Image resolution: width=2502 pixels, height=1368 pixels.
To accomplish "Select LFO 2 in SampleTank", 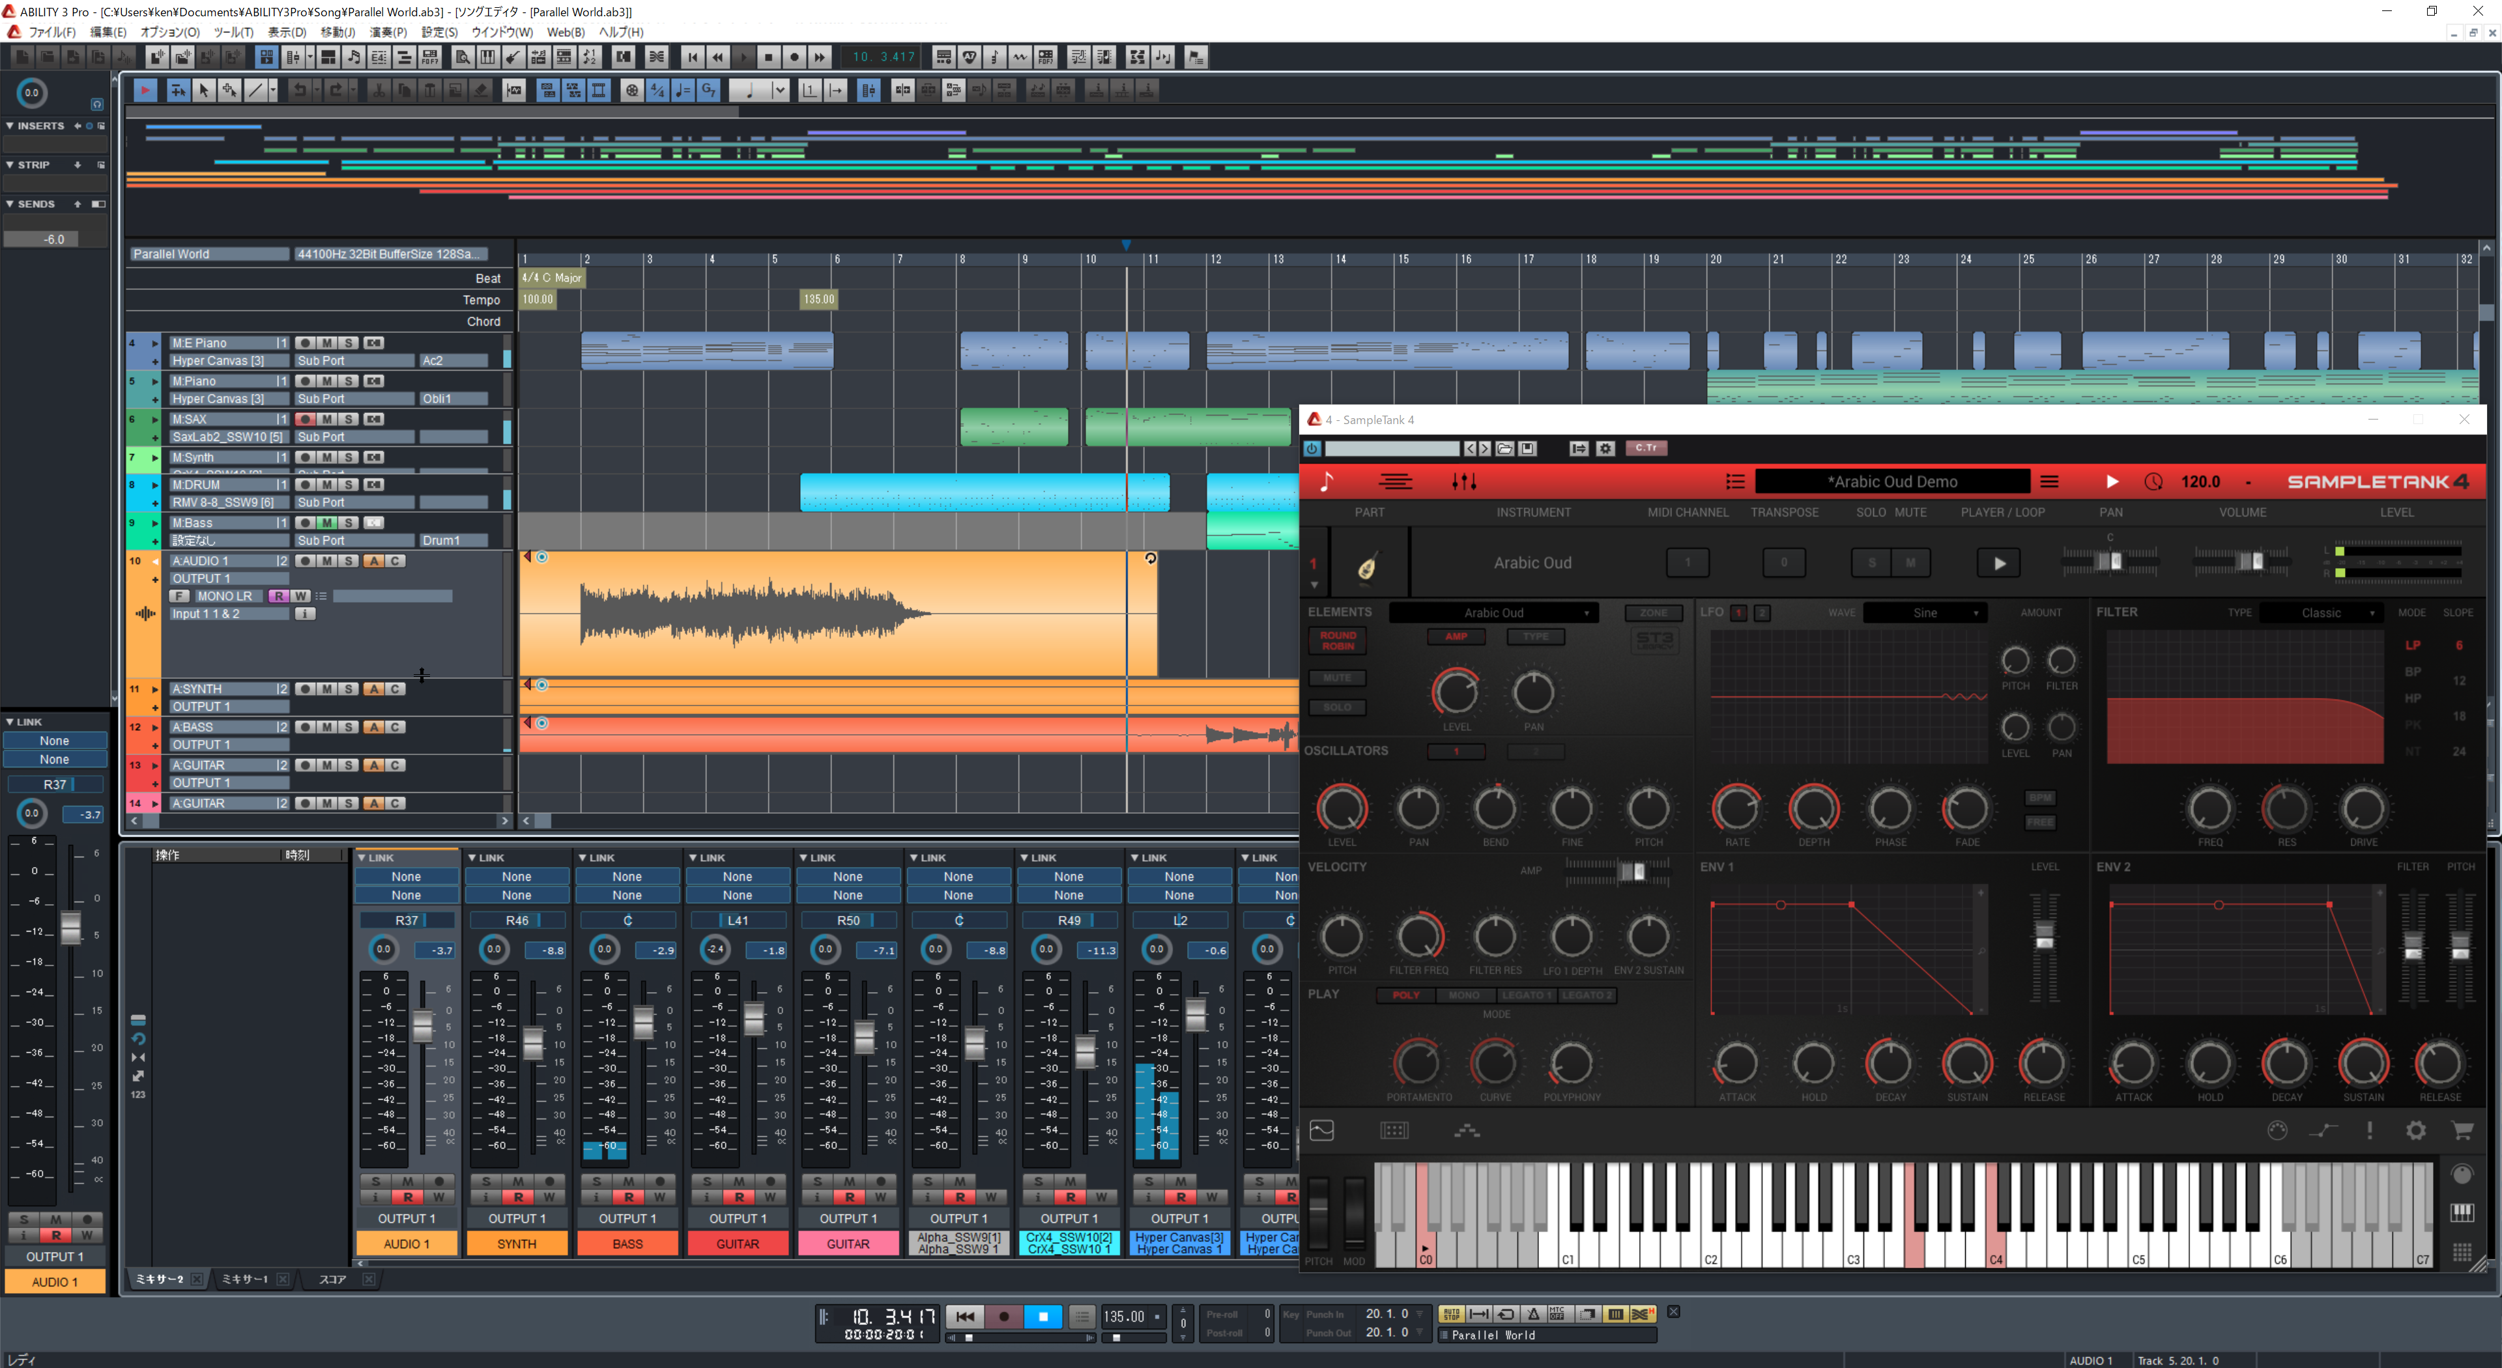I will [x=1762, y=612].
